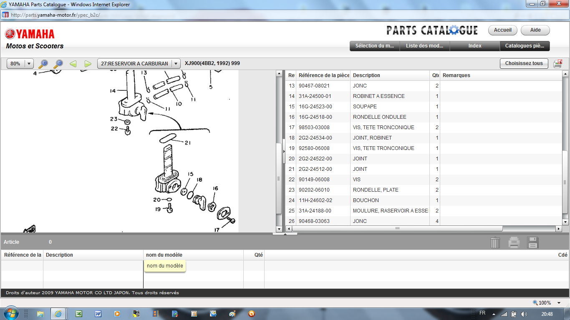Click scroll down arrow of parts table
Image resolution: width=570 pixels, height=320 pixels.
565,222
